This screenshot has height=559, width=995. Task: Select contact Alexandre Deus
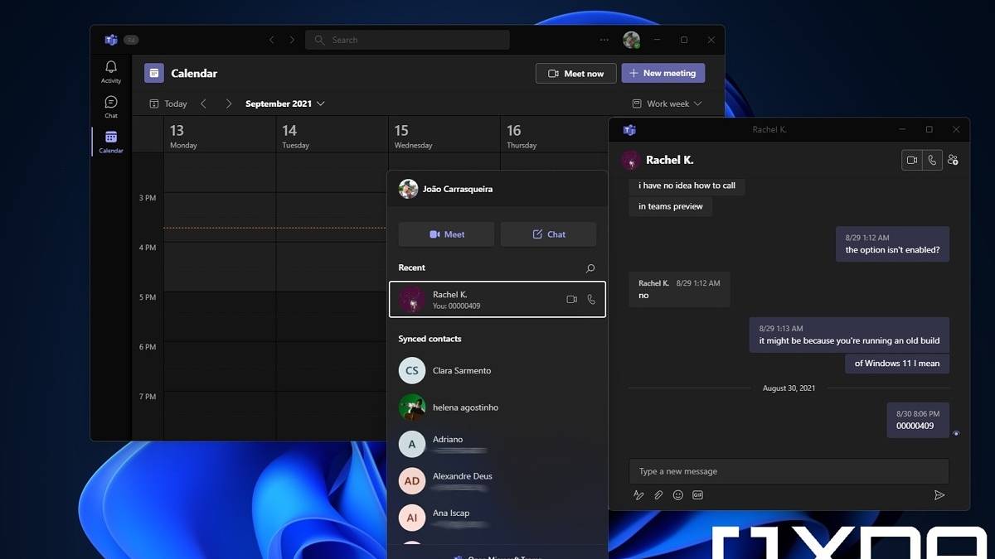[498, 480]
